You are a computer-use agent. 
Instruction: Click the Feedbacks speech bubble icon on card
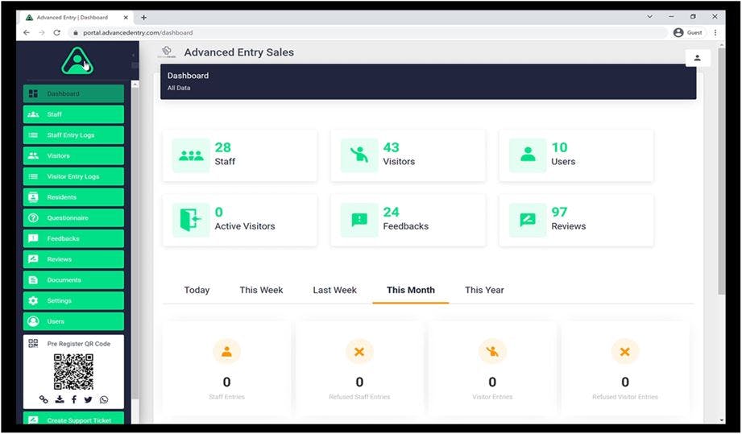click(x=359, y=220)
